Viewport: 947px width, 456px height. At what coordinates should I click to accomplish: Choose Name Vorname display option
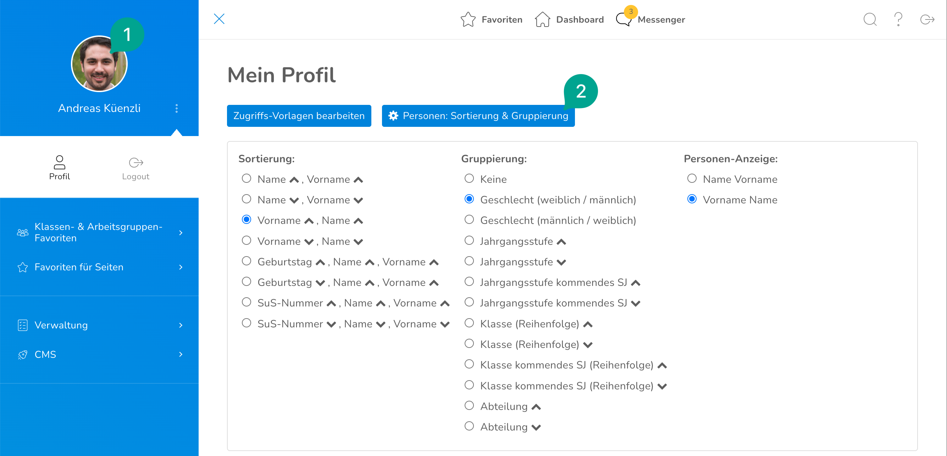(692, 179)
